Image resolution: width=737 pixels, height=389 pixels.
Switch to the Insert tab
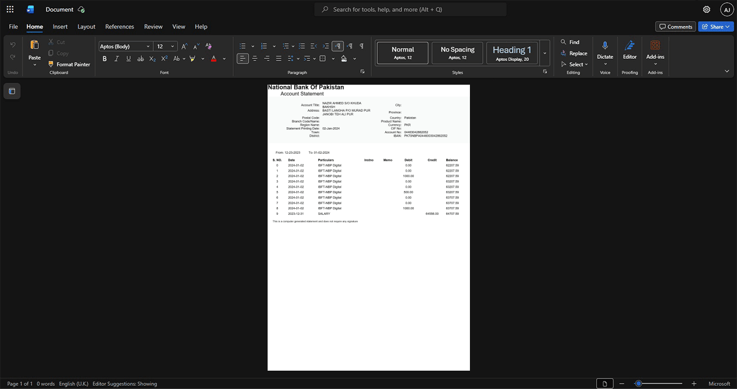click(x=60, y=26)
